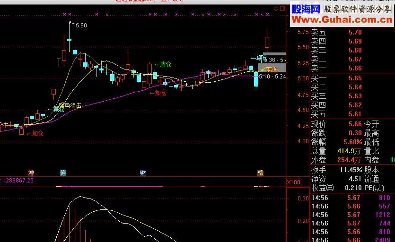Click the PE(动) label

point(374,188)
